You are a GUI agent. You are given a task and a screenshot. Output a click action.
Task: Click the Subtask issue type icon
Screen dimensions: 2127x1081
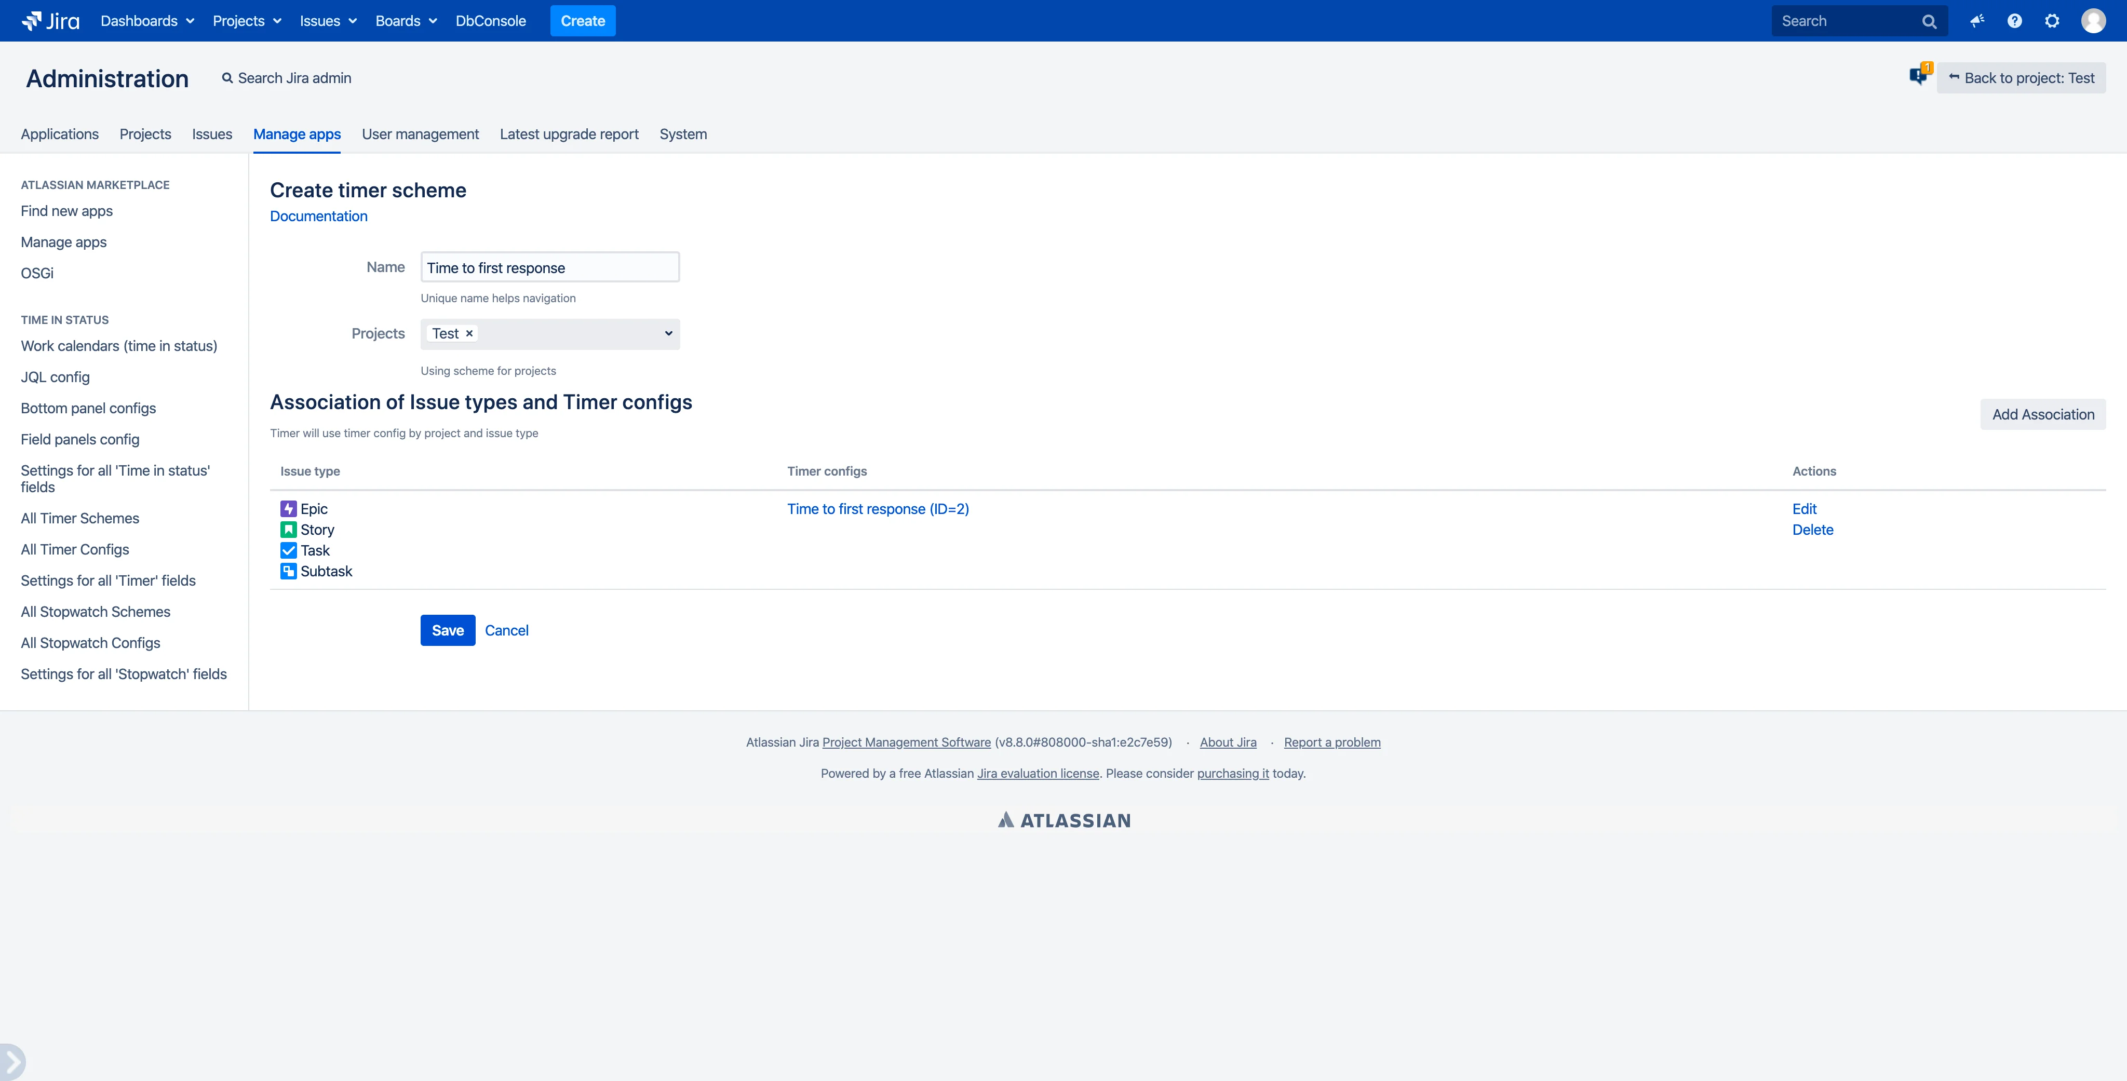coord(288,571)
